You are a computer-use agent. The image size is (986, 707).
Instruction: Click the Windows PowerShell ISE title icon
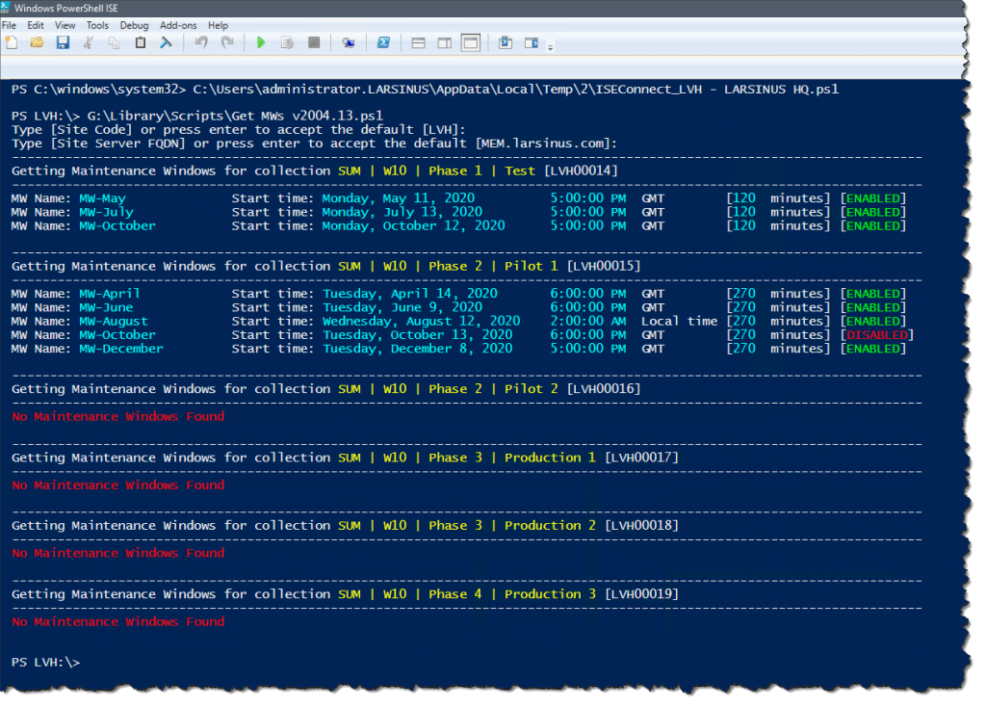coord(5,8)
